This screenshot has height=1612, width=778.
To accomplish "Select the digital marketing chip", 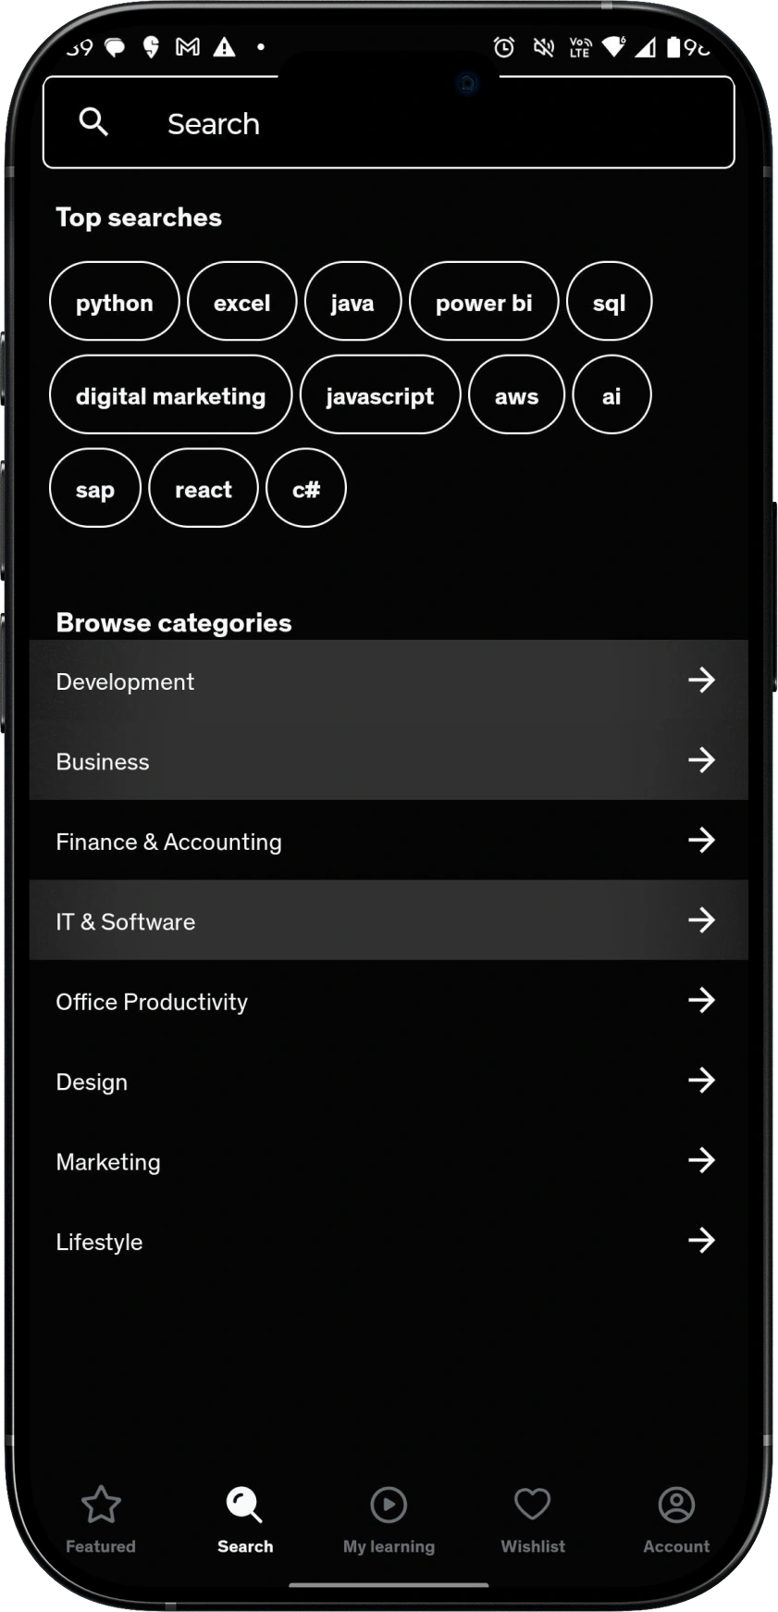I will pos(171,395).
